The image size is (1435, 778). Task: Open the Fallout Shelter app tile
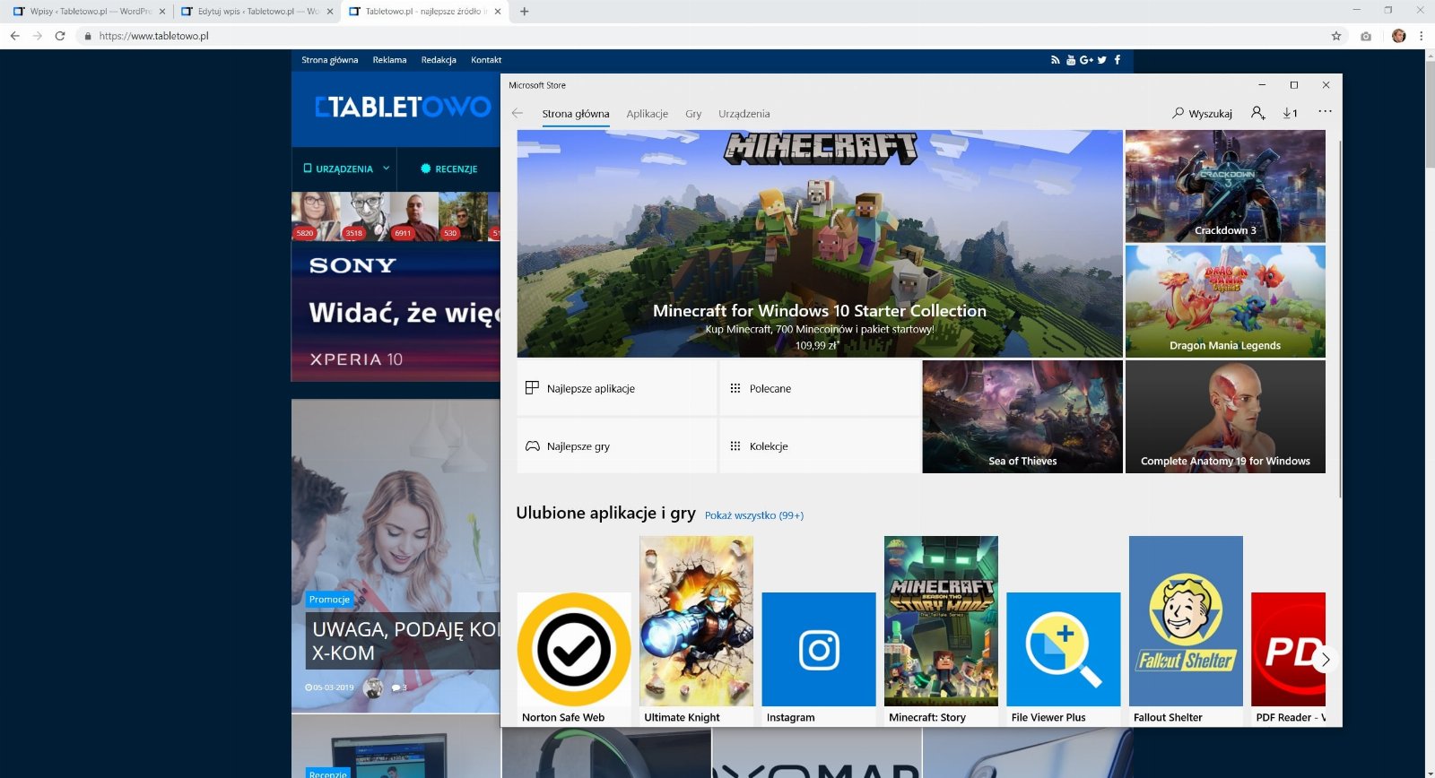coord(1186,631)
